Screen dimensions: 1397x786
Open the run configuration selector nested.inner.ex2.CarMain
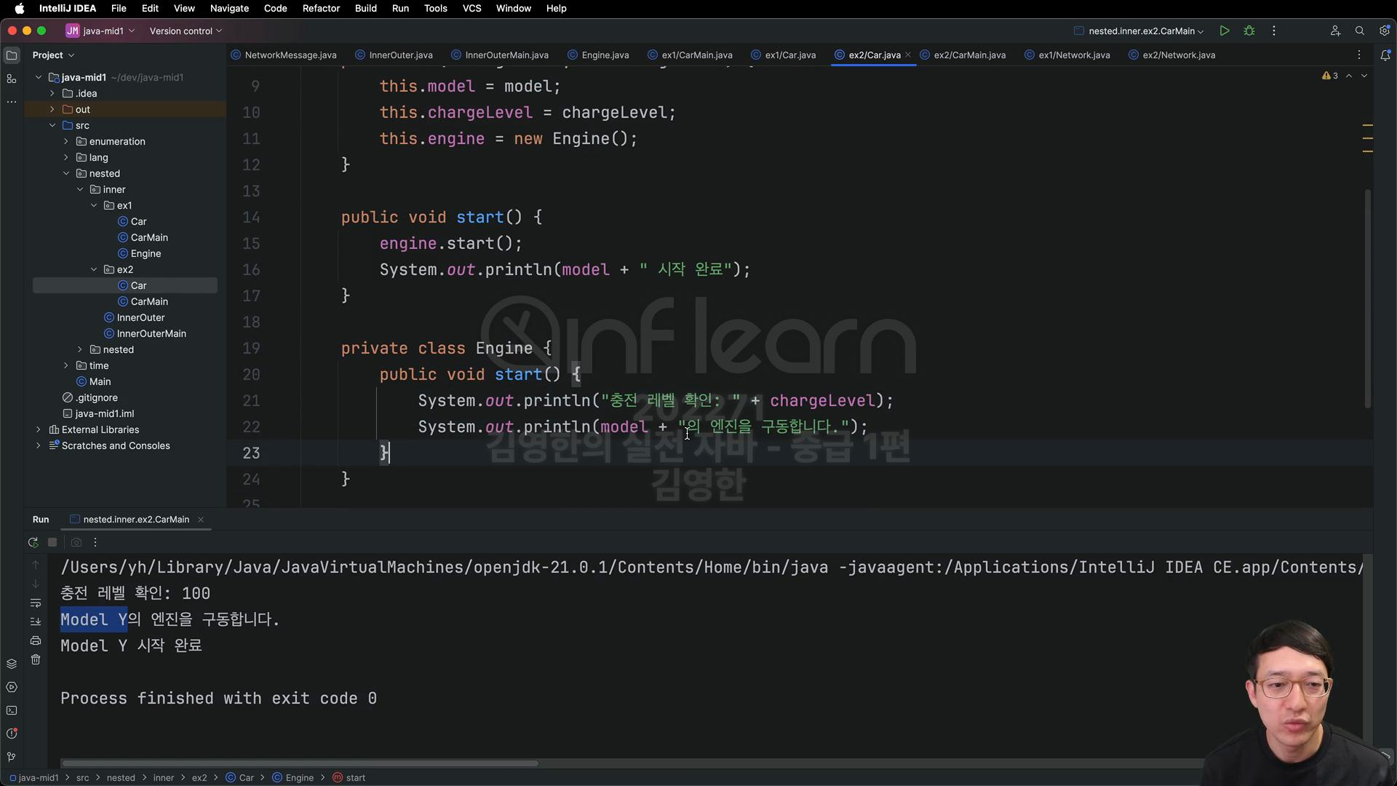tap(1139, 31)
